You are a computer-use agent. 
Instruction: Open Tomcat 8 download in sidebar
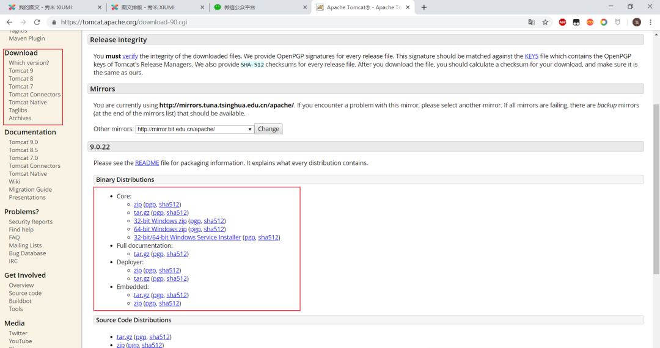[x=21, y=79]
